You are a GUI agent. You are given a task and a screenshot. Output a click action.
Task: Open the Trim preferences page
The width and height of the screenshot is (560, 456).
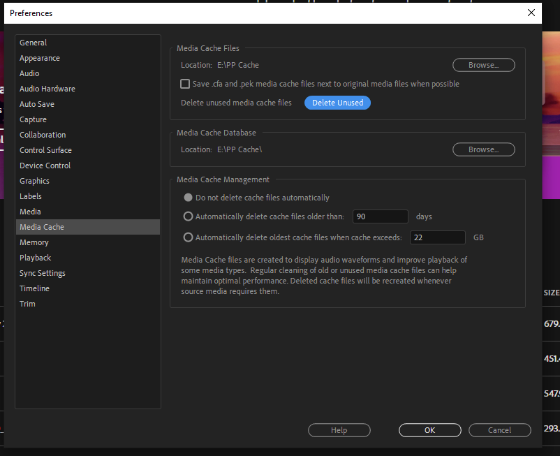click(27, 304)
